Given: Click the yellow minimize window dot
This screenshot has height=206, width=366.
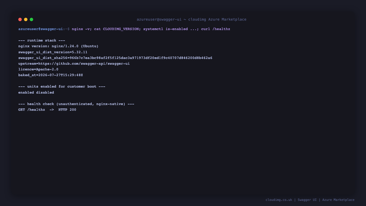Looking at the screenshot, I should 26,19.
